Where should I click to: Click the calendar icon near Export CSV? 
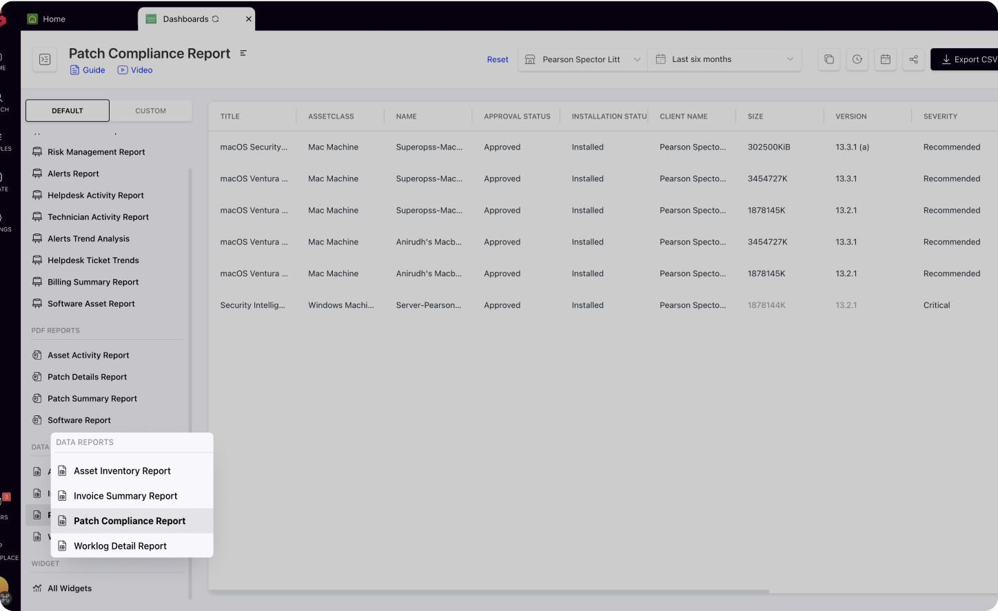[x=886, y=60]
